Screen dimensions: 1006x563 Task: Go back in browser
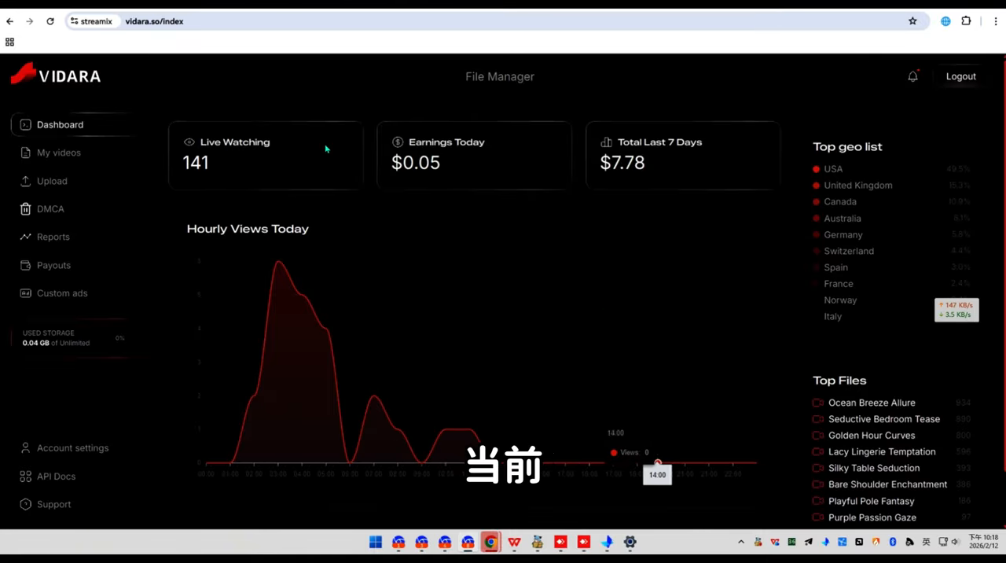(x=10, y=21)
